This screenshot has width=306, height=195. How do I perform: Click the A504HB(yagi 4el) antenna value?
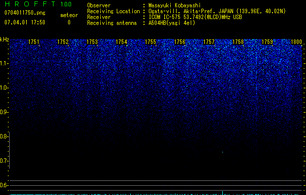coord(172,23)
